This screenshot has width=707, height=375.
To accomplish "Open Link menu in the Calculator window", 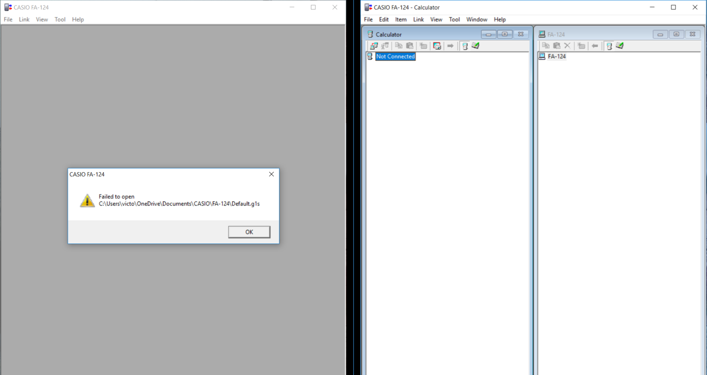I will (418, 19).
